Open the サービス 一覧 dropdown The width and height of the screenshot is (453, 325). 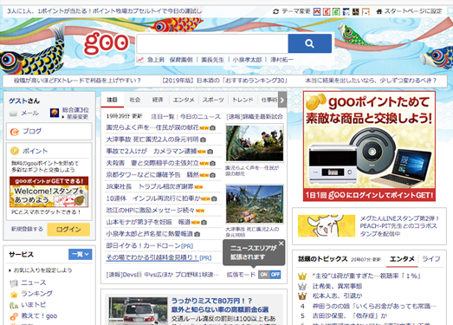tap(81, 254)
